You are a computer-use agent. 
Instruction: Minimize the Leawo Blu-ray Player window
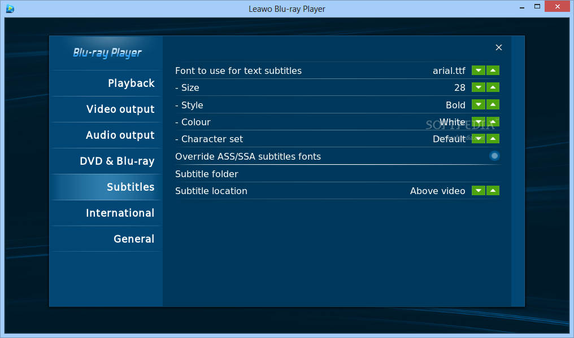click(522, 7)
